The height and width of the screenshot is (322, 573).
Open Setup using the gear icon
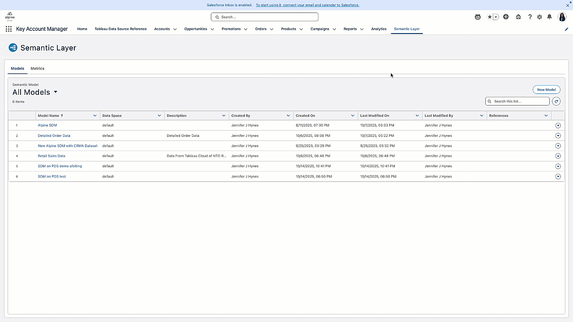click(539, 17)
